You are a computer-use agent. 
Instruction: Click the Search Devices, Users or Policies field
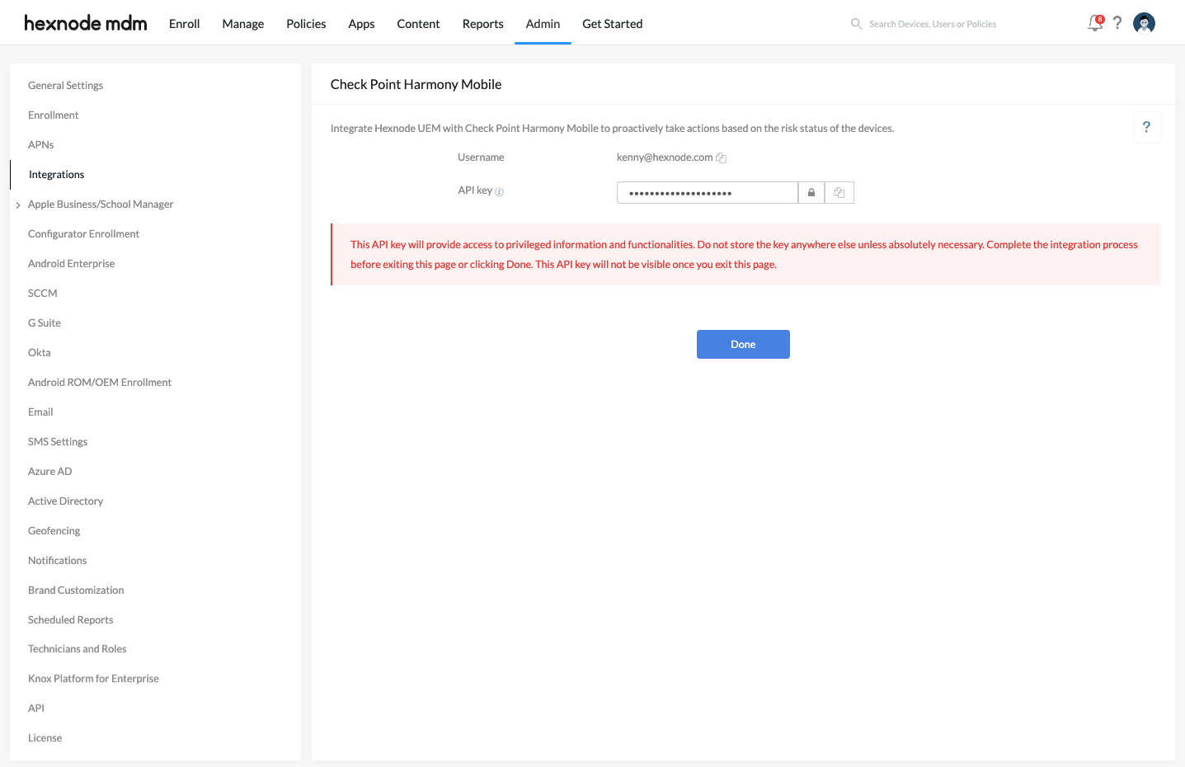[x=933, y=24]
